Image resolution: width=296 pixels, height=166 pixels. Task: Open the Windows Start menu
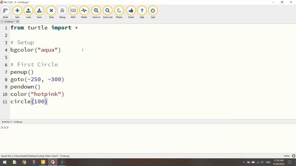(5, 162)
